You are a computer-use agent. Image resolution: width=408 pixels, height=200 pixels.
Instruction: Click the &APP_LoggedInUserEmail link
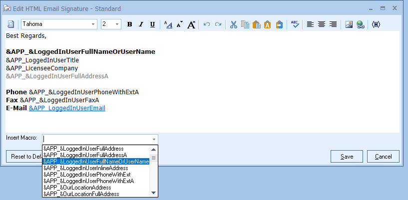(x=67, y=108)
